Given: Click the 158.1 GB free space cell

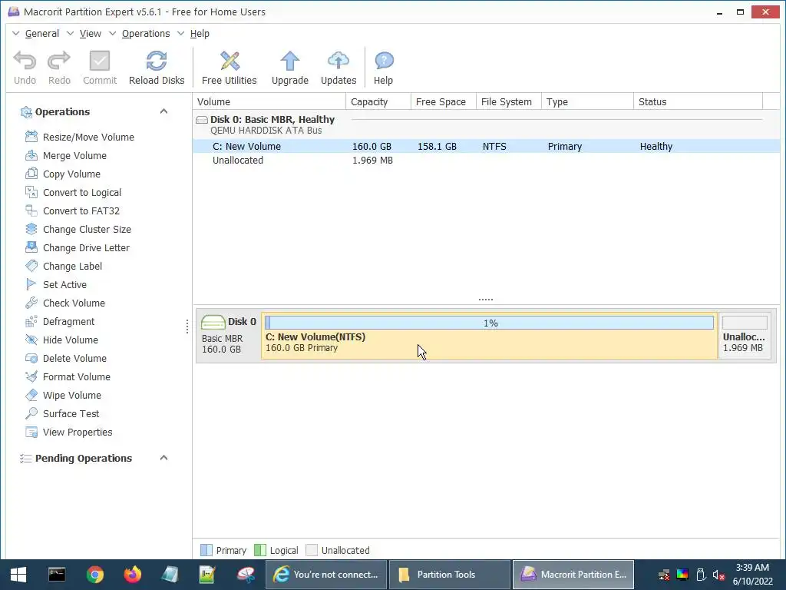Looking at the screenshot, I should click(437, 147).
